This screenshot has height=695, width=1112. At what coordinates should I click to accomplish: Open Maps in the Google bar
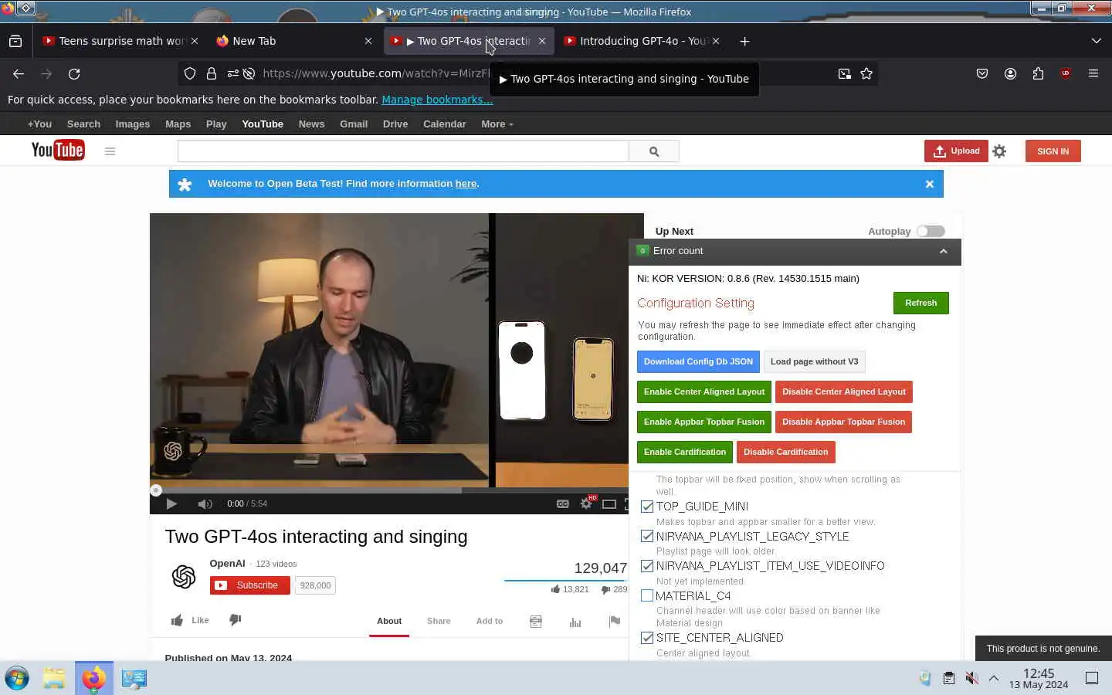click(x=178, y=124)
